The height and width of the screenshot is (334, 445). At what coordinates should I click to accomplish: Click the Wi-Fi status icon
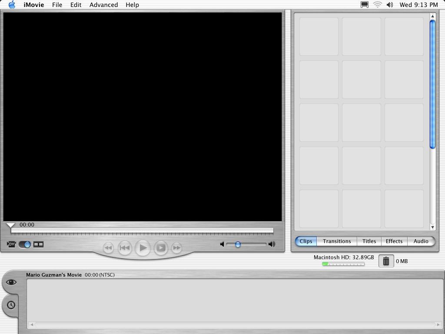(377, 4)
